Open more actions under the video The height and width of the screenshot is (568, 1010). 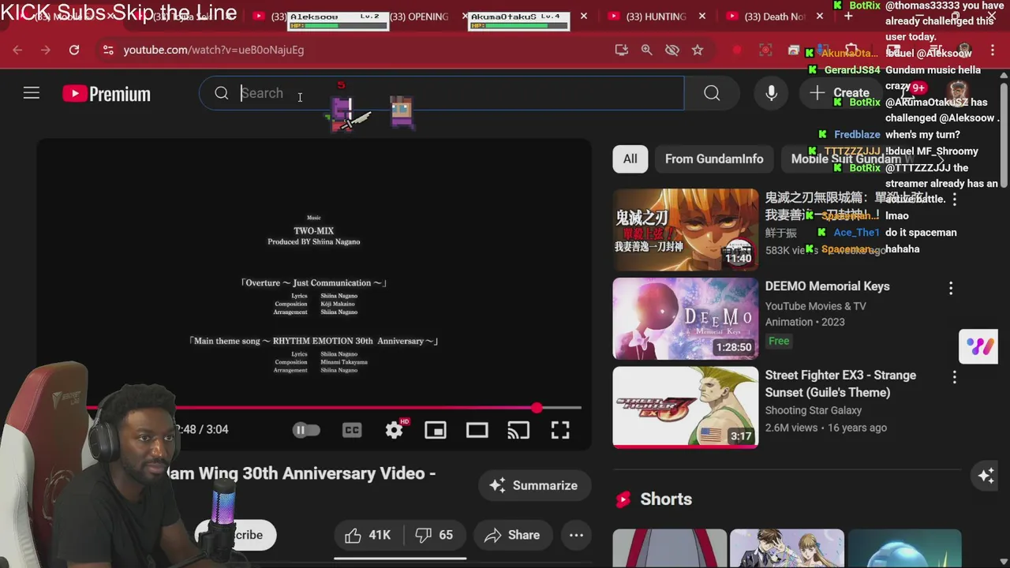(x=577, y=535)
